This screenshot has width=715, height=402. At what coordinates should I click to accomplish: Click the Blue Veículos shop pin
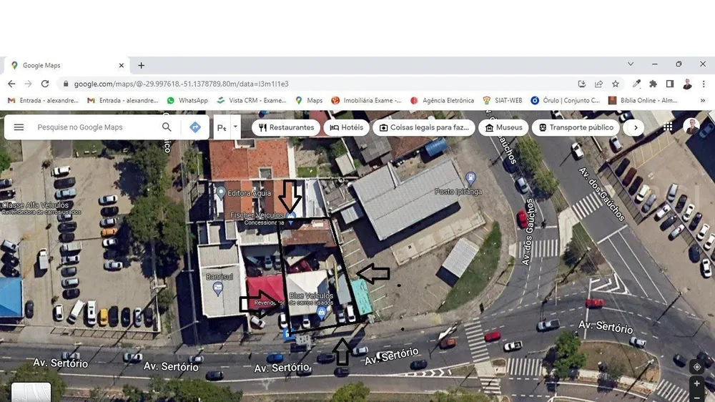pyautogui.click(x=322, y=312)
